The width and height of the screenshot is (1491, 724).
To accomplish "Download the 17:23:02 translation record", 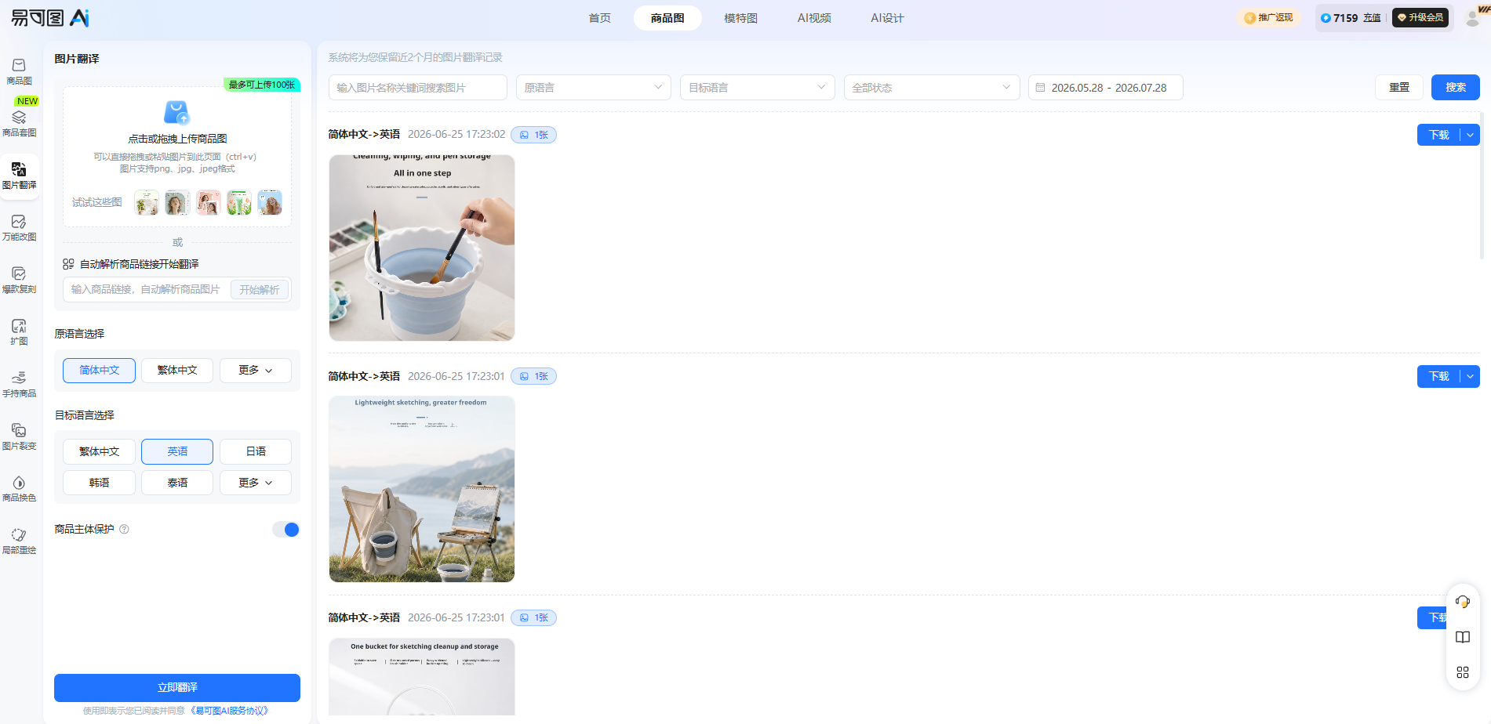I will tap(1439, 135).
